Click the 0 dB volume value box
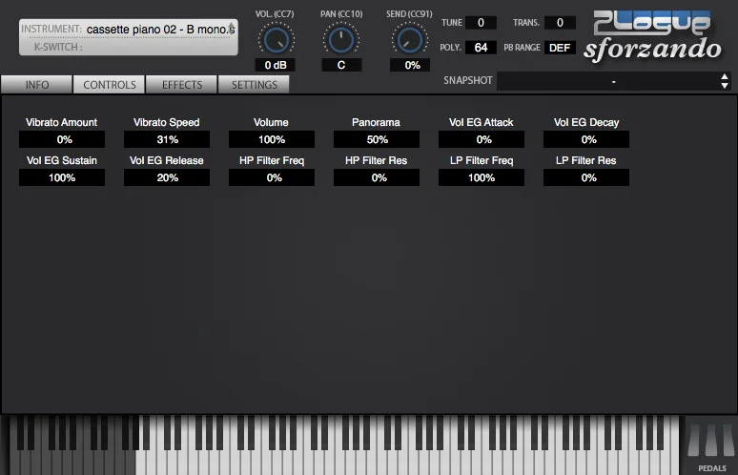 click(276, 65)
